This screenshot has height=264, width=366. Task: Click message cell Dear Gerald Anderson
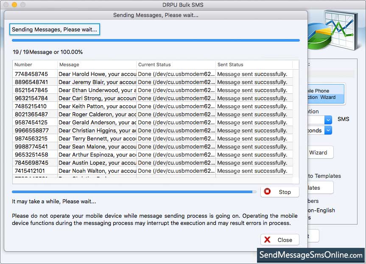[97, 122]
